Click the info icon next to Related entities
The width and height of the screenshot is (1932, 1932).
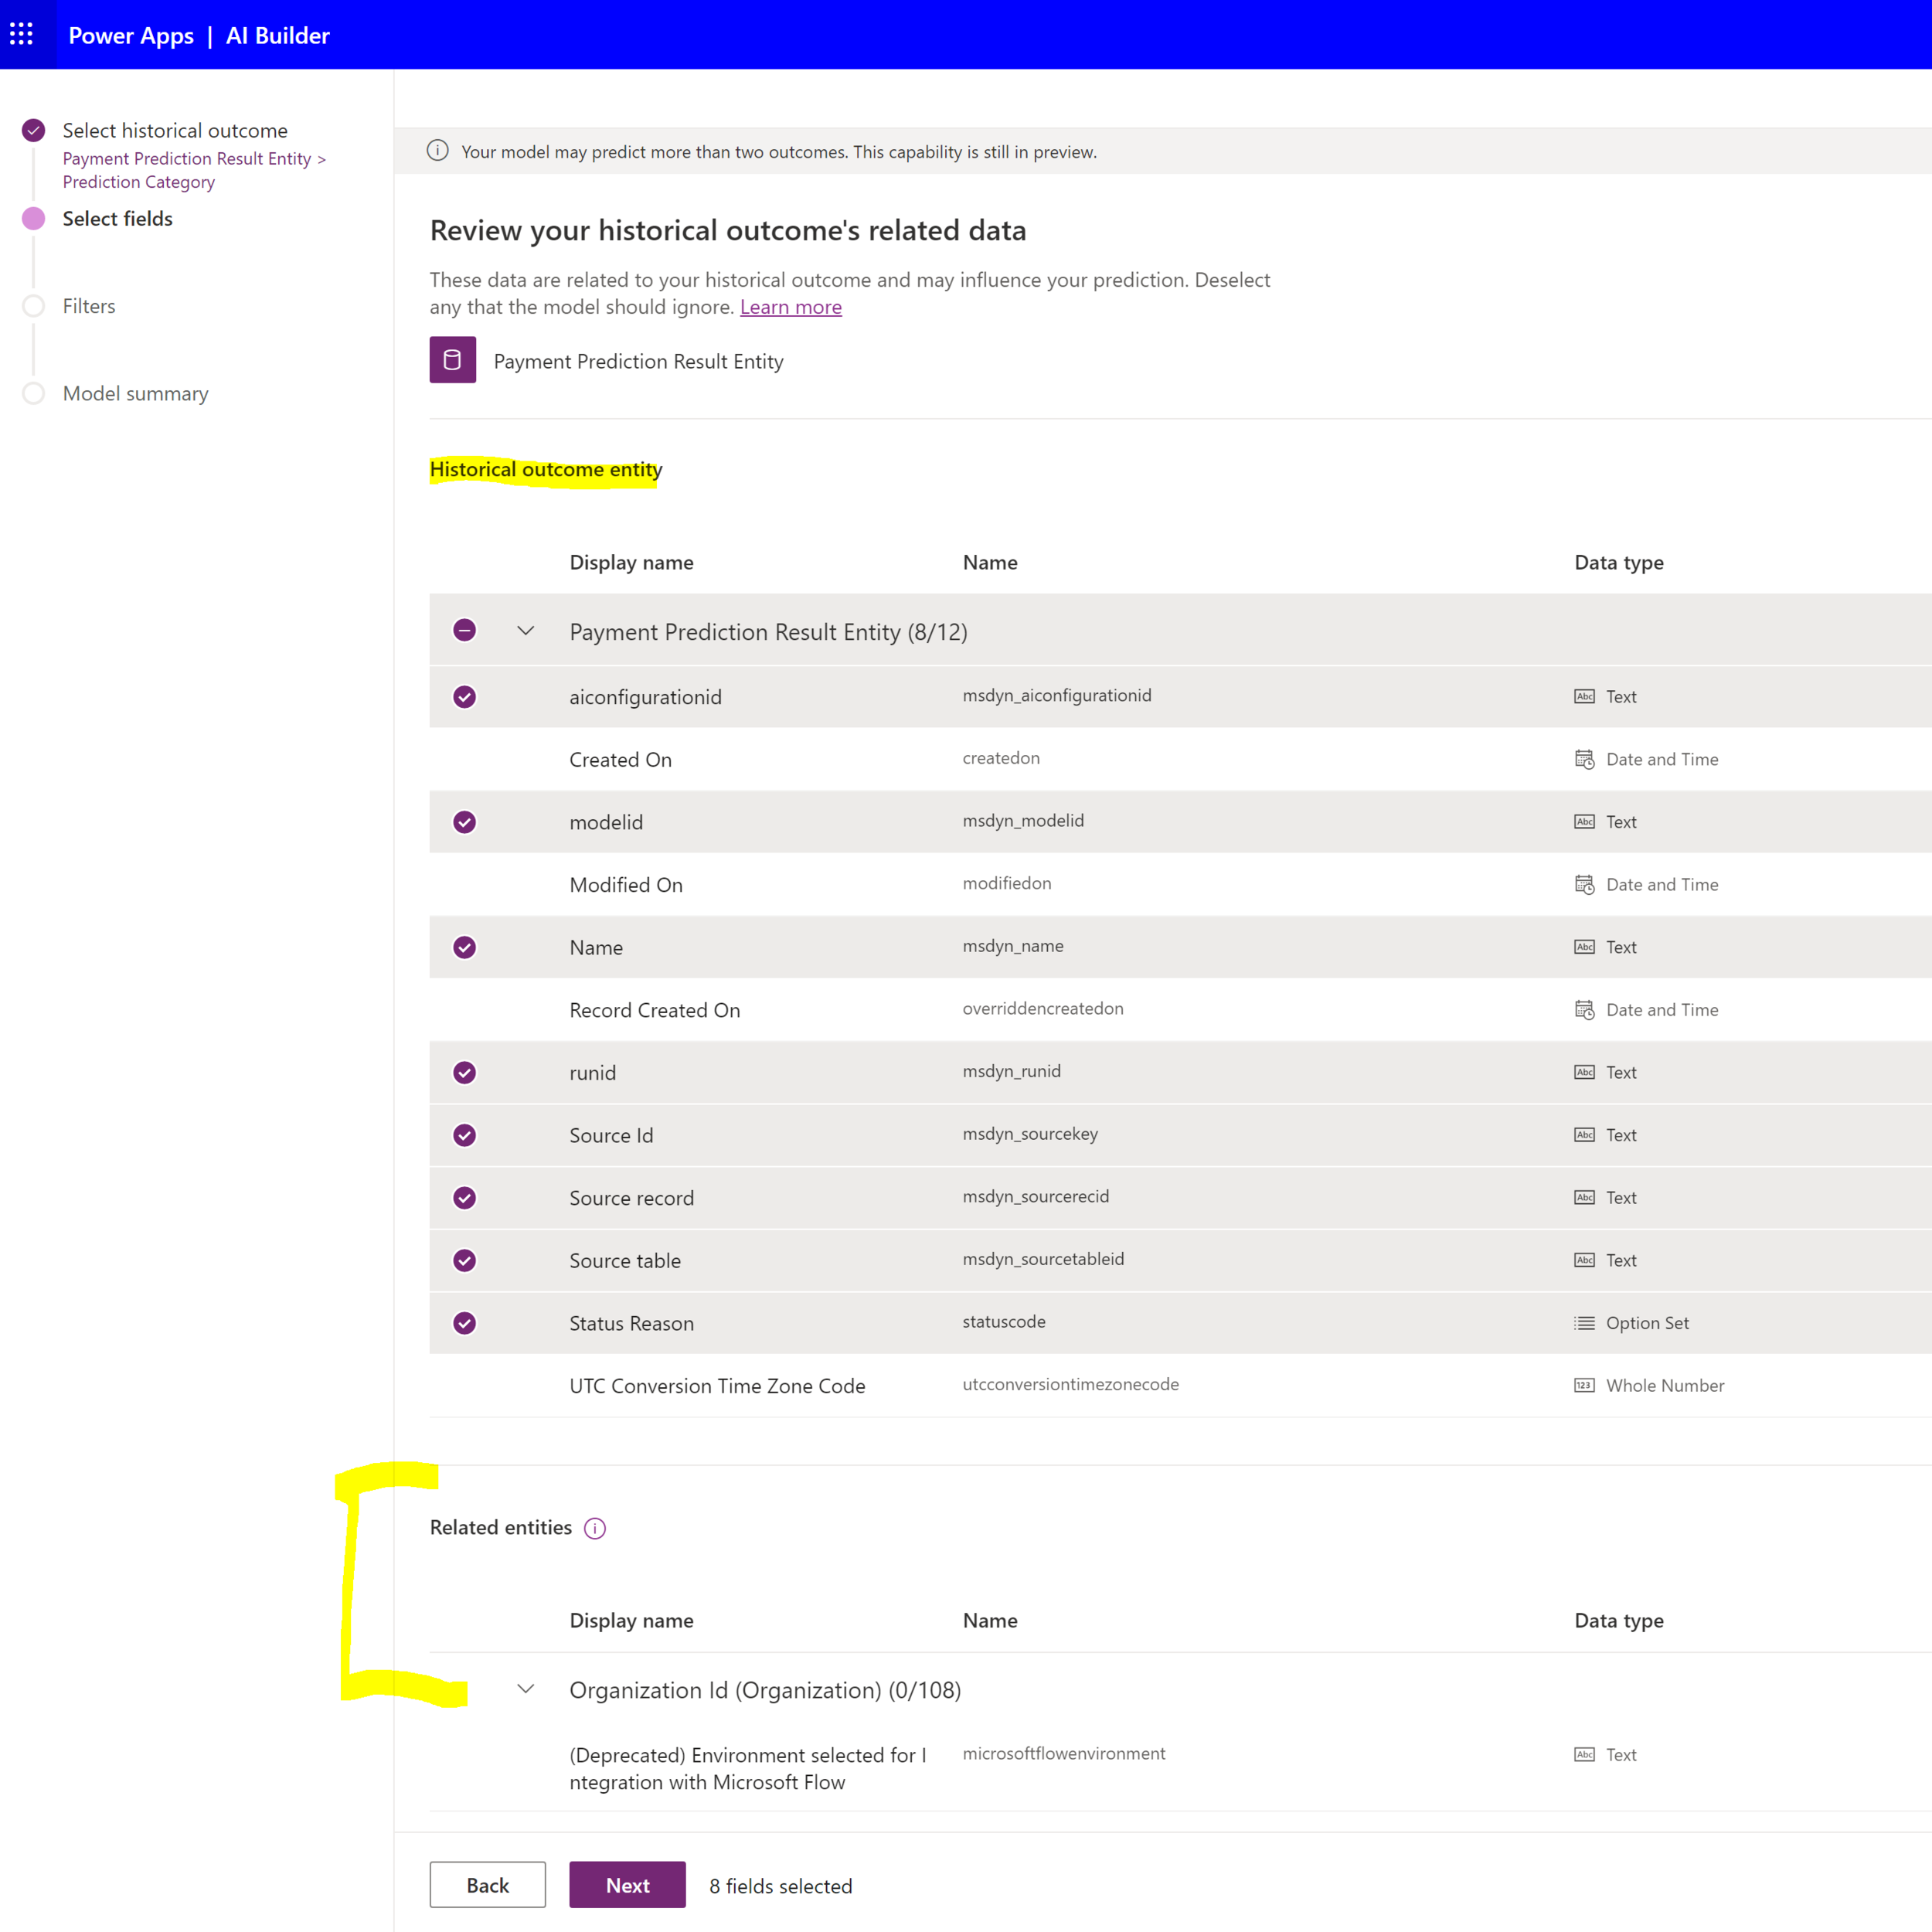click(595, 1528)
